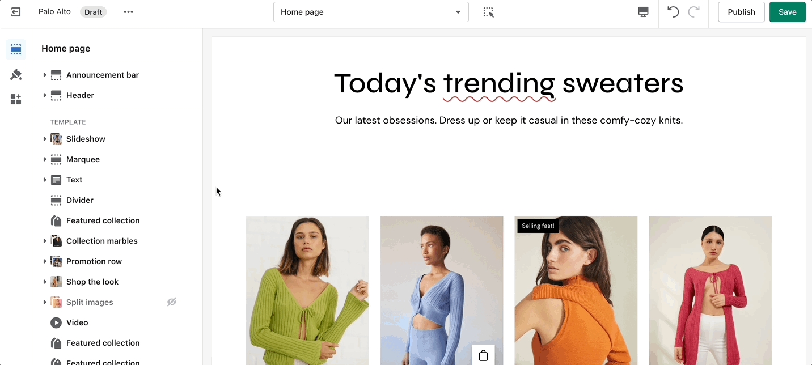Open the Sections panel icon
This screenshot has width=812, height=365.
point(16,49)
